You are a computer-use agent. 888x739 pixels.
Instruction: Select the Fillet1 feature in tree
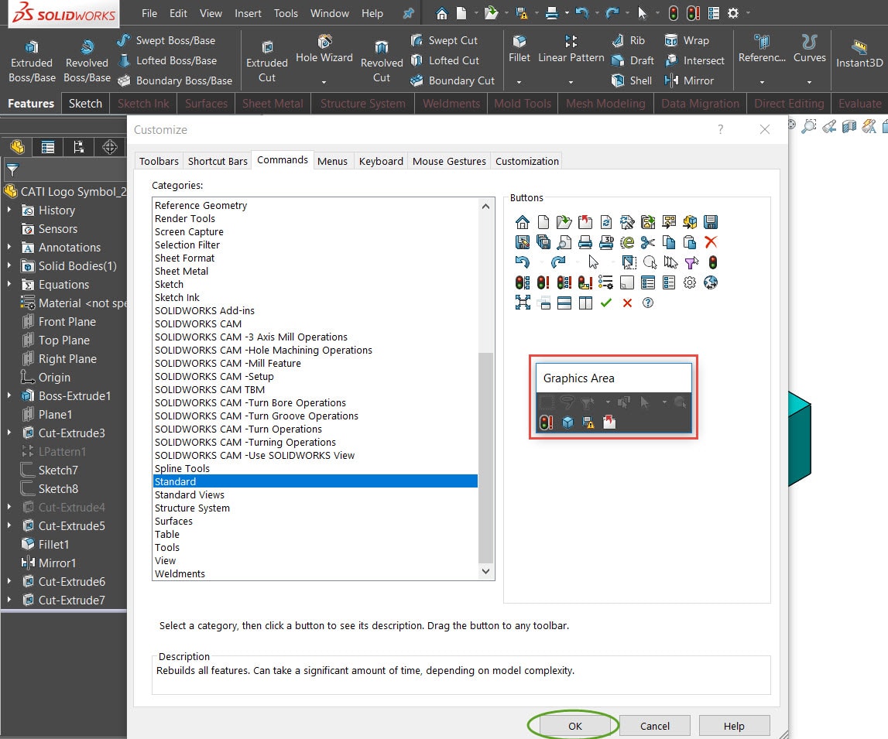(x=46, y=544)
